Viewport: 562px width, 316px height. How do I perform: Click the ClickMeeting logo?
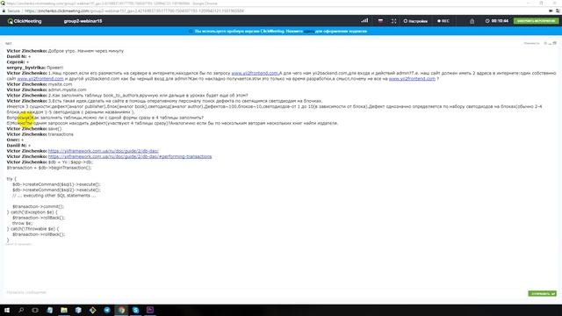25,21
